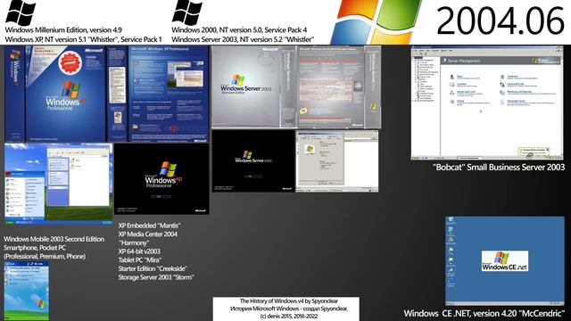This screenshot has height=321, width=571.
Task: Click 'Tablet PC "Mira"' list entry
Action: point(140,260)
